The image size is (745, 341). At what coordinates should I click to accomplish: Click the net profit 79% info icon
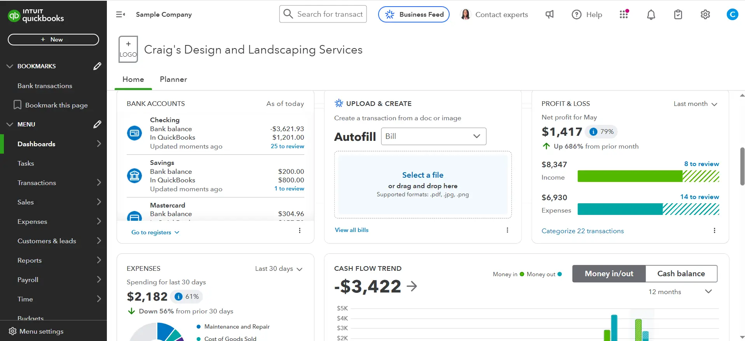pyautogui.click(x=593, y=132)
